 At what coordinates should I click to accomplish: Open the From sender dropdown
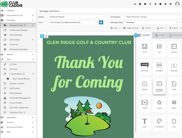96,22
